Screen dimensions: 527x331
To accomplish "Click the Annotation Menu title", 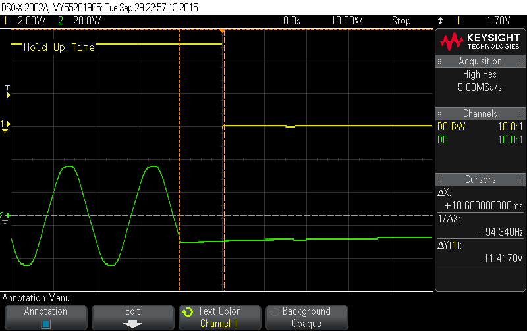I will point(36,298).
